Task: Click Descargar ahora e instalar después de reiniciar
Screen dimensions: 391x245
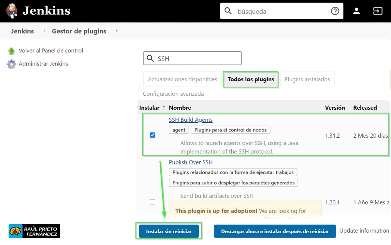Action: 275,231
